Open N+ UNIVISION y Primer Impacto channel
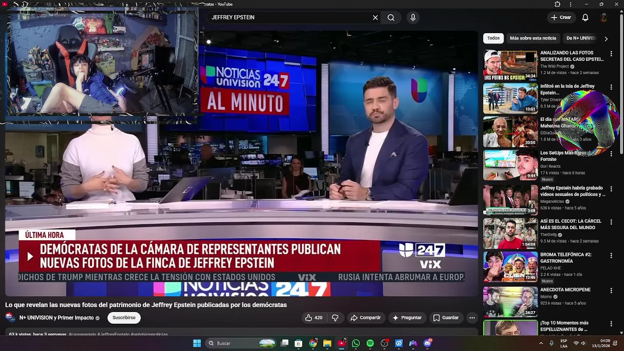This screenshot has height=351, width=624. 57,318
